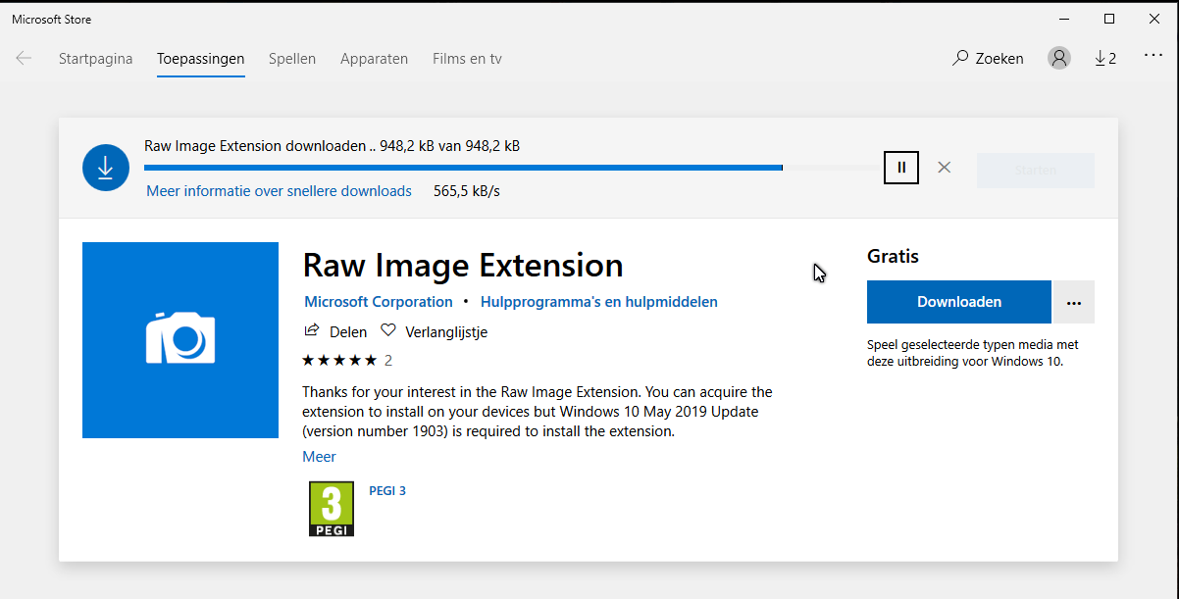Open the Spellen section

click(291, 58)
